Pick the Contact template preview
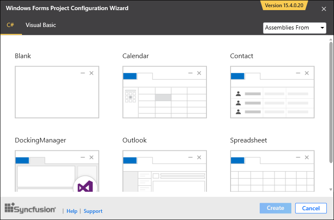334x220 pixels. tap(272, 92)
